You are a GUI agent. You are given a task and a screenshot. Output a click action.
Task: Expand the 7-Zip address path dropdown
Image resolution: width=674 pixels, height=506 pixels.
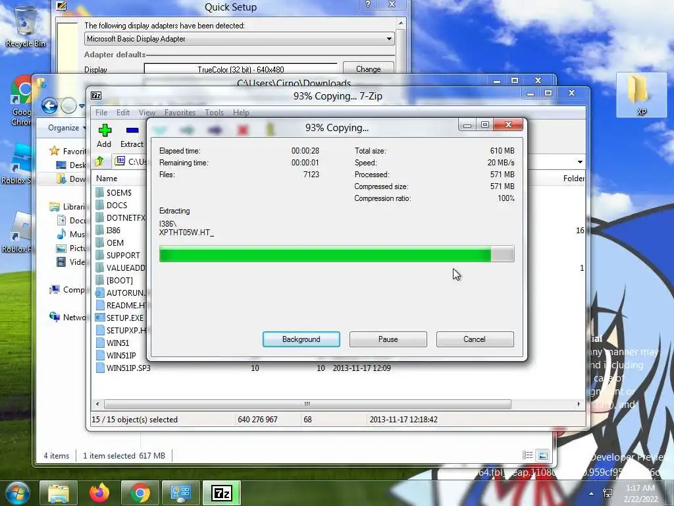[x=580, y=162]
